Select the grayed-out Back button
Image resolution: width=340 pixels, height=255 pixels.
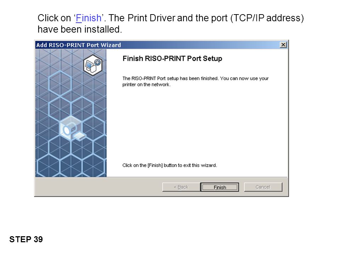181,187
